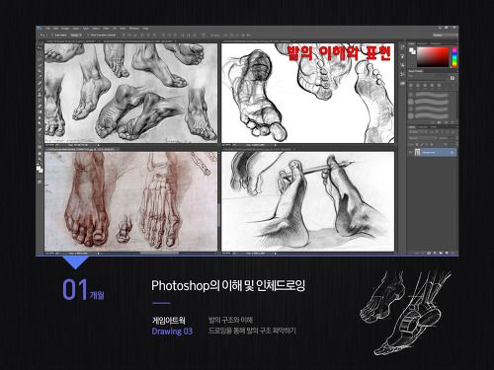Create a new layer with the Layers panel icon
The height and width of the screenshot is (370, 494).
pos(447,253)
